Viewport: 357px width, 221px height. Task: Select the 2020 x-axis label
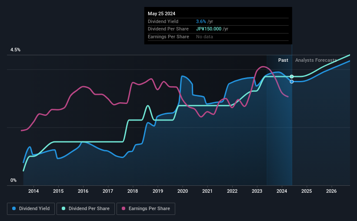point(183,191)
